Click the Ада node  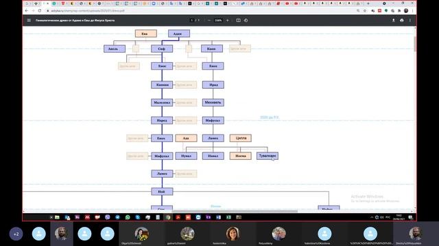[x=186, y=138]
